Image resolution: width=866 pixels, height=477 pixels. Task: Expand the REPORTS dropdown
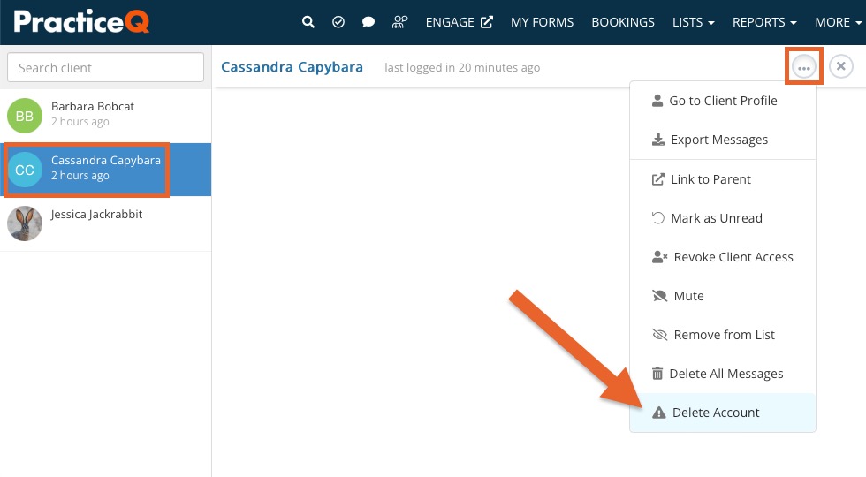click(x=764, y=22)
